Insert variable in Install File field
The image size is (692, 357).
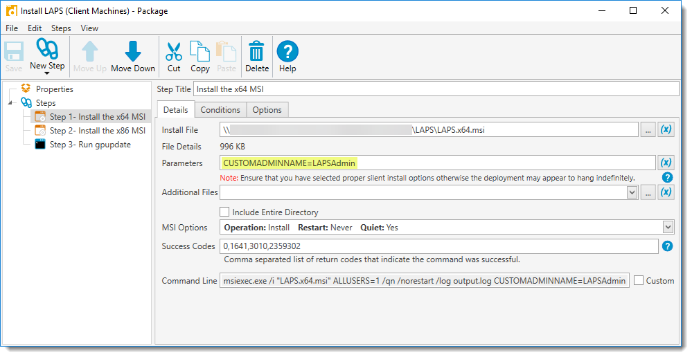coord(666,129)
